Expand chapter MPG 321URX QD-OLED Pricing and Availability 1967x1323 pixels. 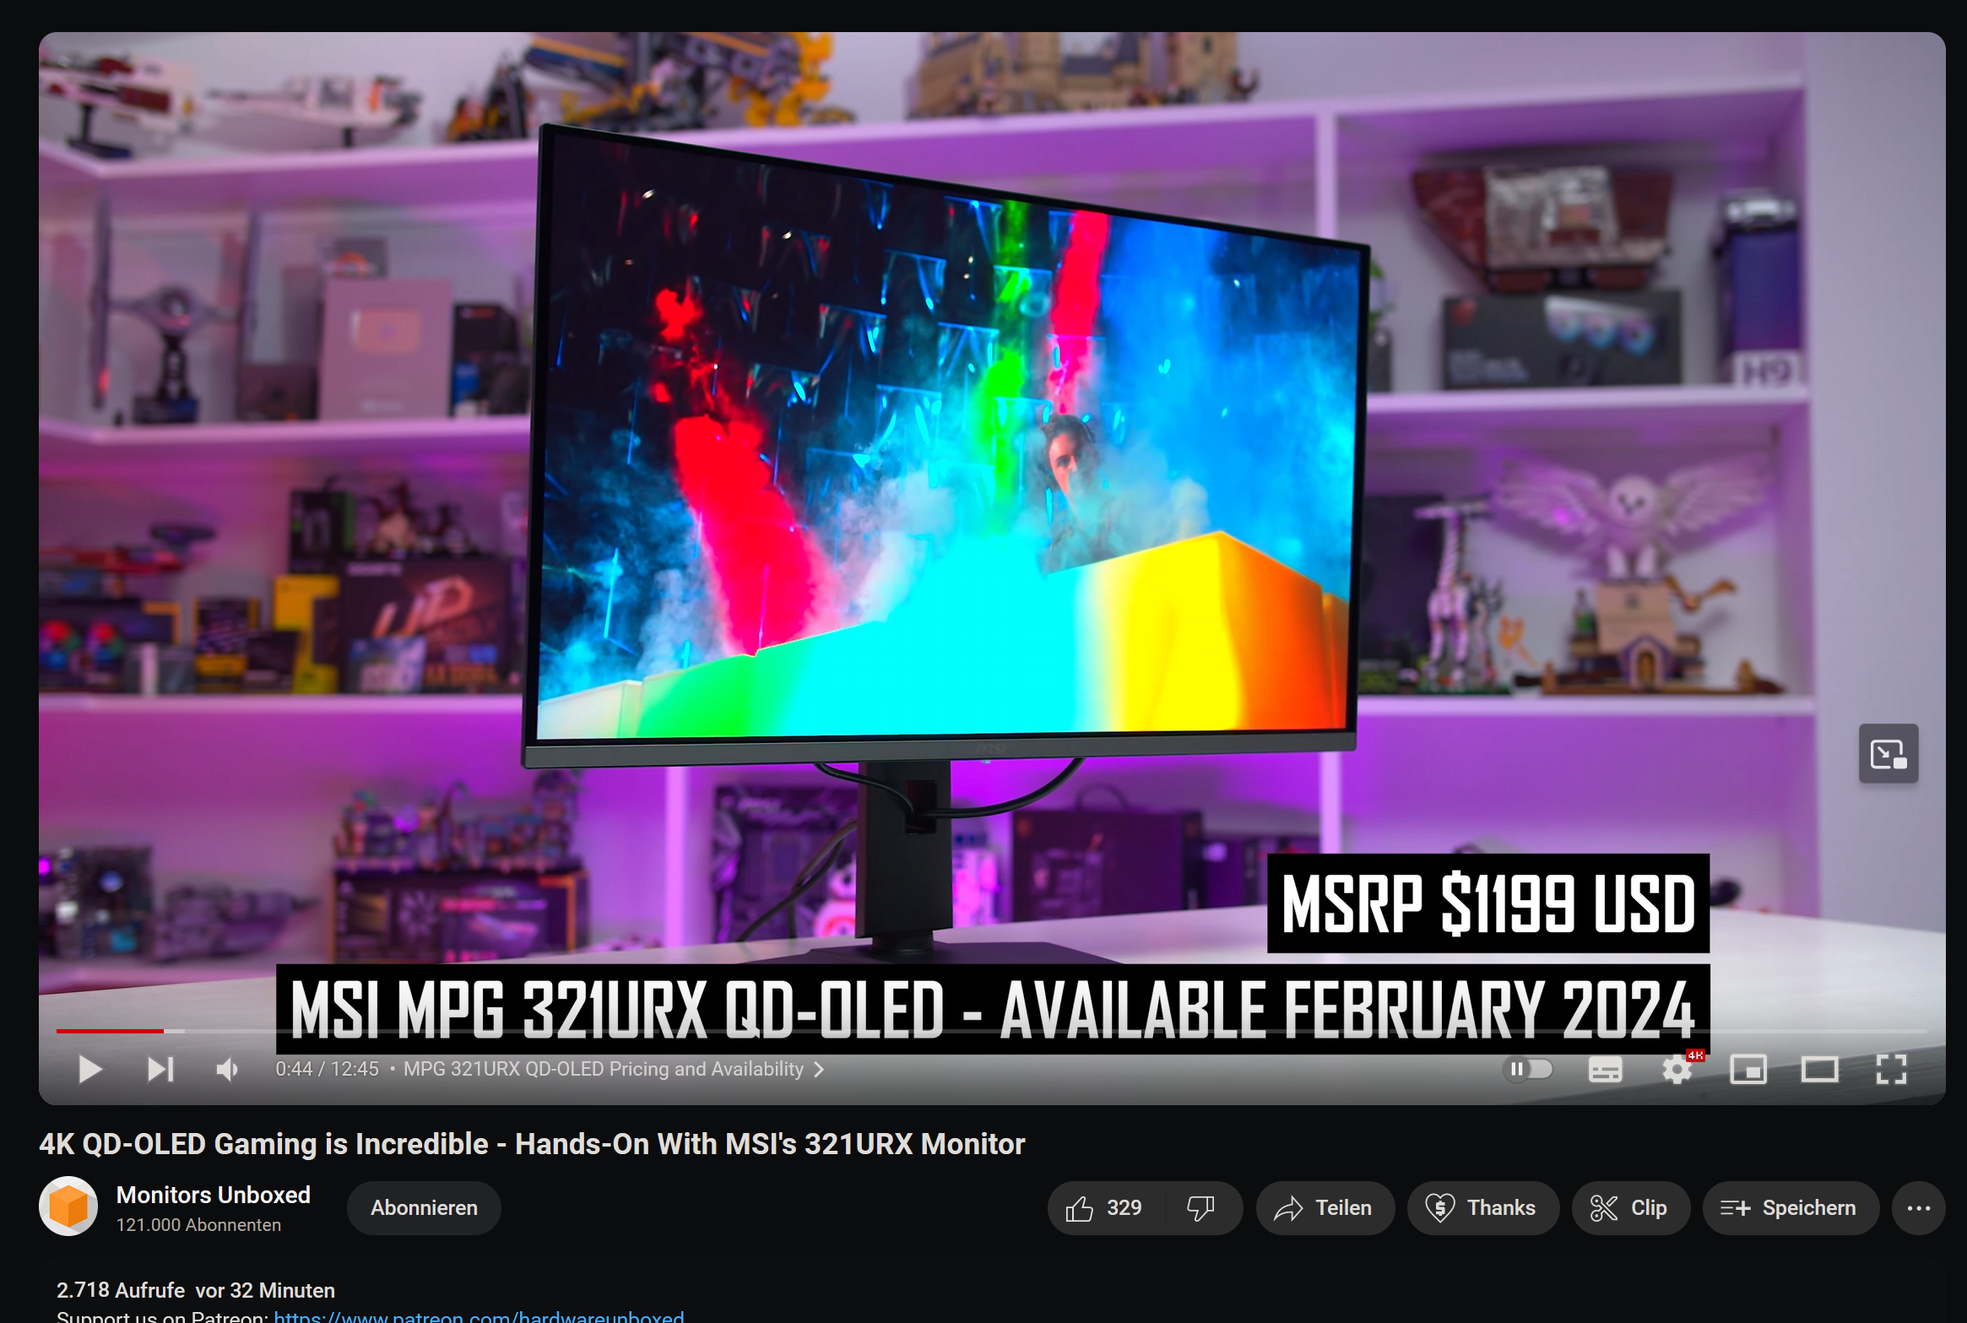coord(614,1069)
